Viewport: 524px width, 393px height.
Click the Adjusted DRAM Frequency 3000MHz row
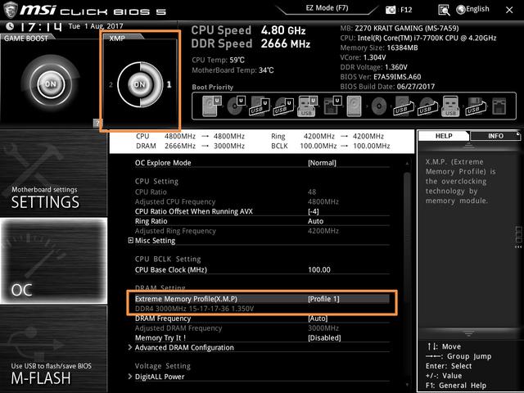click(262, 328)
